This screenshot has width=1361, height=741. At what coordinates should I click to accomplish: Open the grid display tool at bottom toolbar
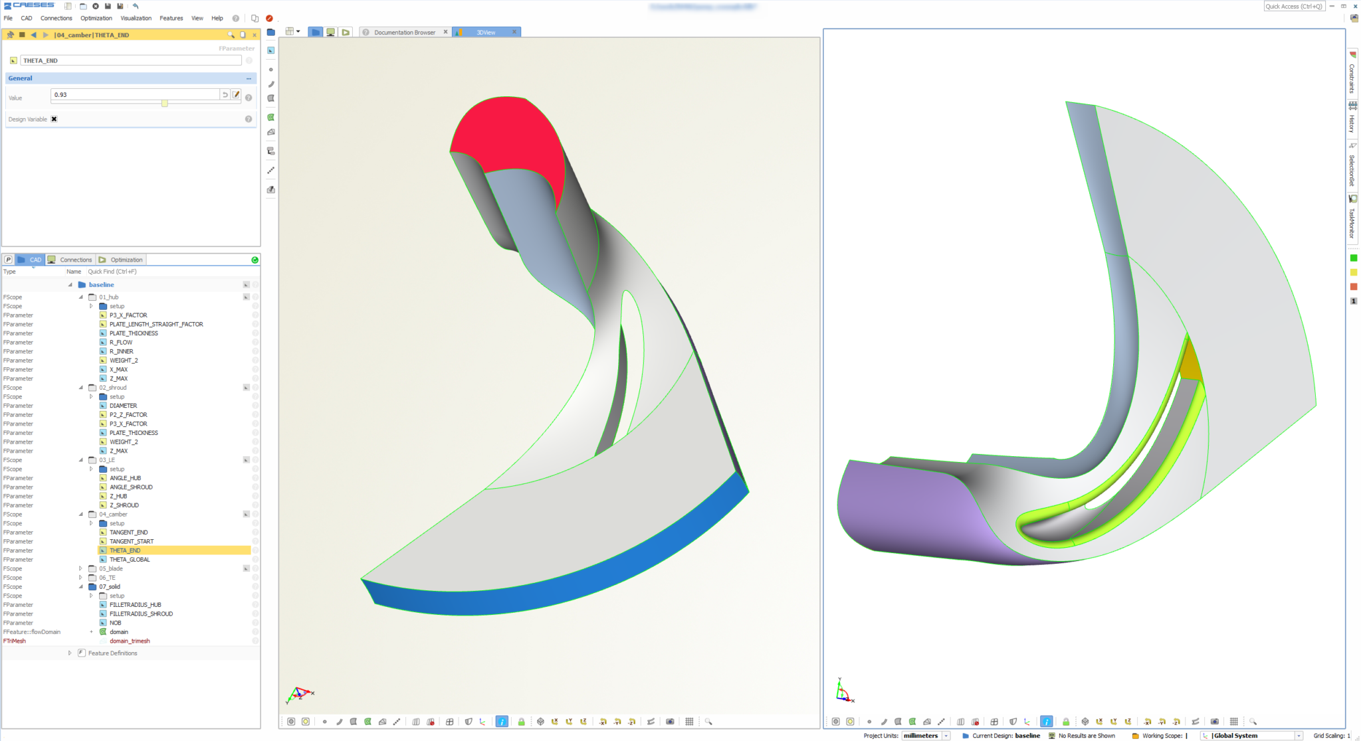click(x=690, y=721)
